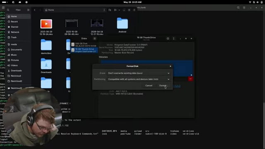Open the davincibox folder icon

(x=46, y=45)
